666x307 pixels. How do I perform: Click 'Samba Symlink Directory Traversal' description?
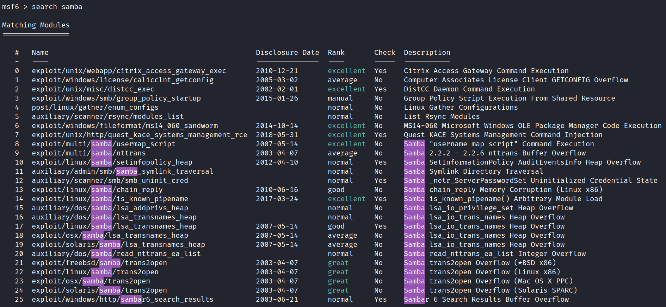tap(474, 171)
